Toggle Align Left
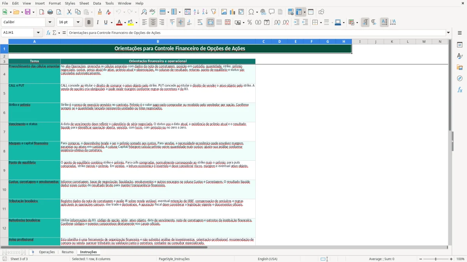 (x=144, y=23)
